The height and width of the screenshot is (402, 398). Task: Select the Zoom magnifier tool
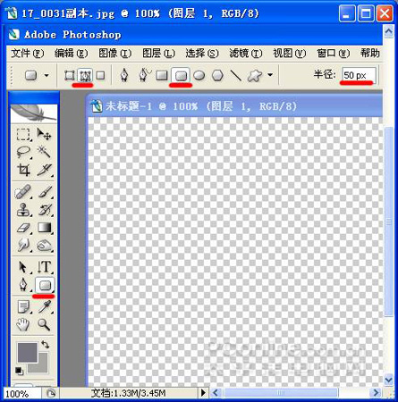[44, 324]
